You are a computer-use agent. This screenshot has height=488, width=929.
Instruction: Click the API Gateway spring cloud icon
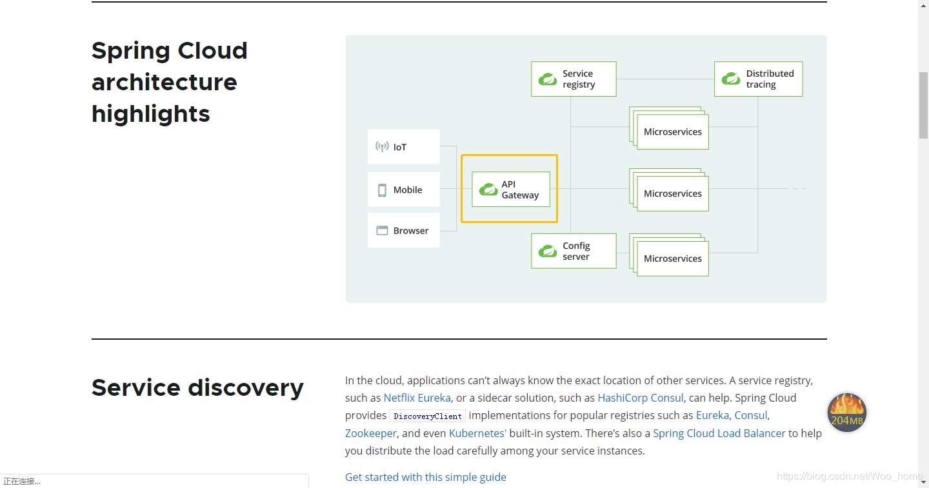488,190
